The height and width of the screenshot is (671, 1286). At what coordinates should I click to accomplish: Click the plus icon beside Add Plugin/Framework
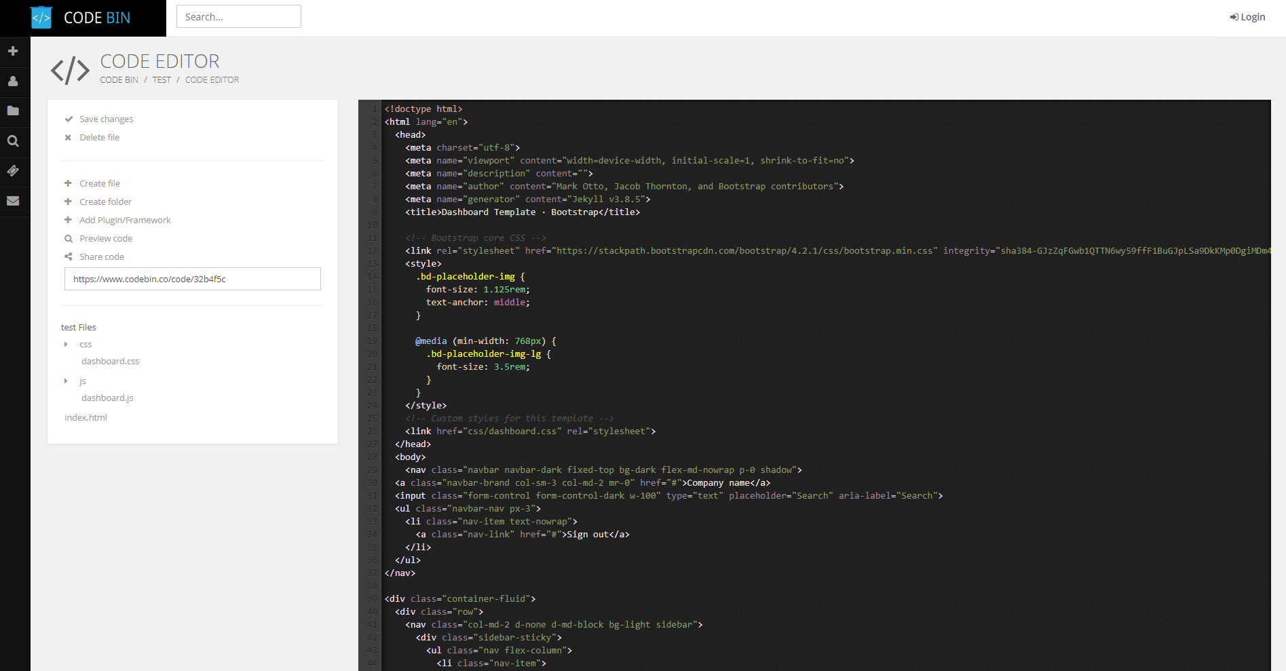(x=68, y=220)
